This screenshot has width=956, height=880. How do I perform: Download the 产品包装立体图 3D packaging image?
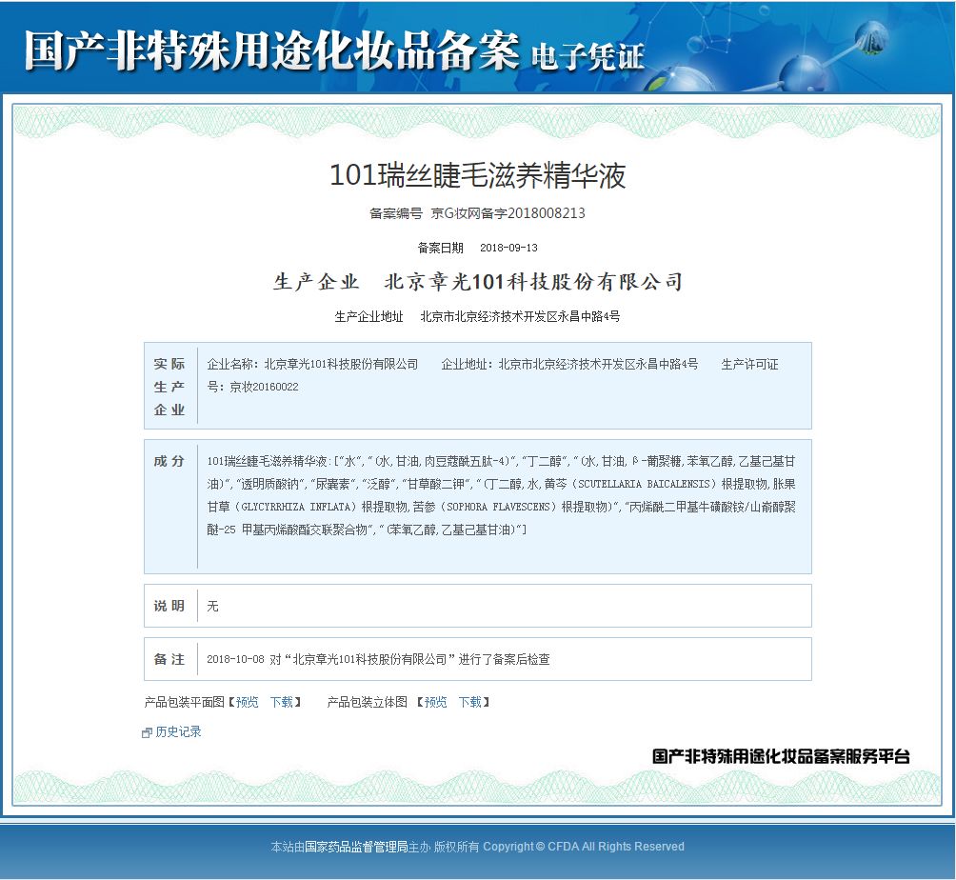tap(470, 703)
